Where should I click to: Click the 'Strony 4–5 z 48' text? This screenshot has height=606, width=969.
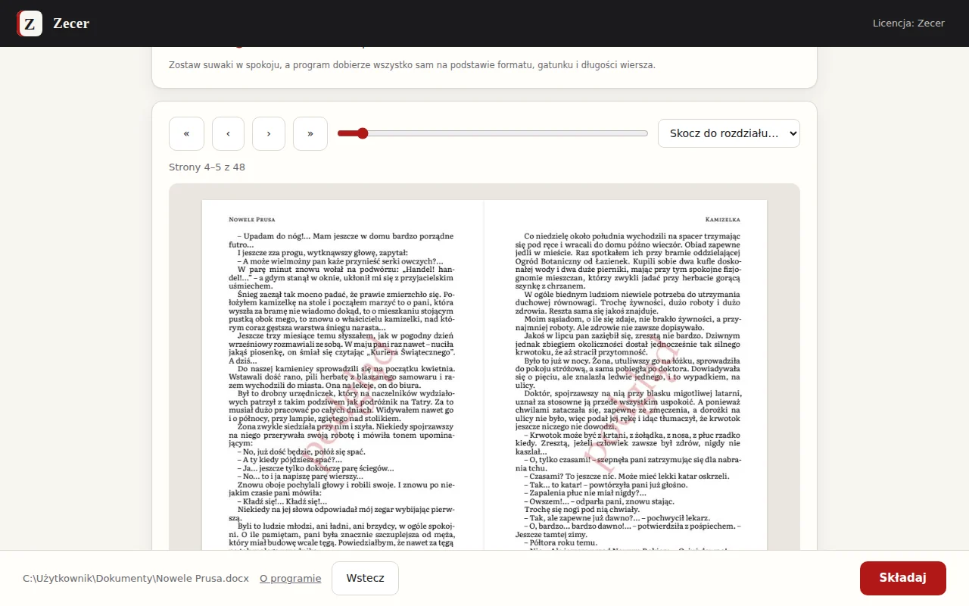207,167
